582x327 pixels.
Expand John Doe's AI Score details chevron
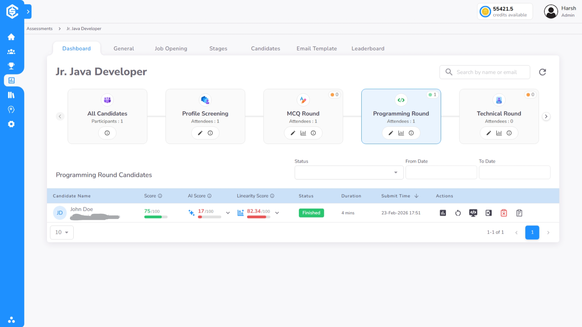pos(228,213)
